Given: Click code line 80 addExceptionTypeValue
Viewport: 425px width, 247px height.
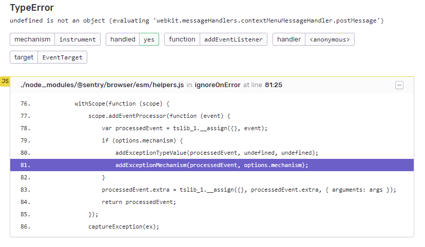Looking at the screenshot, I should pyautogui.click(x=212, y=153).
